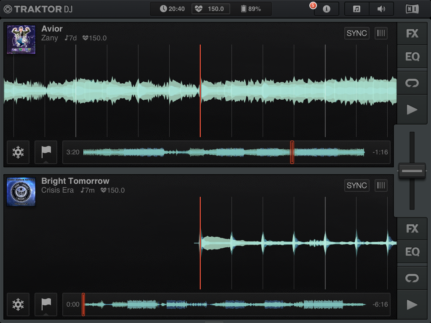Open the audio speaker settings
The image size is (431, 323).
[381, 9]
